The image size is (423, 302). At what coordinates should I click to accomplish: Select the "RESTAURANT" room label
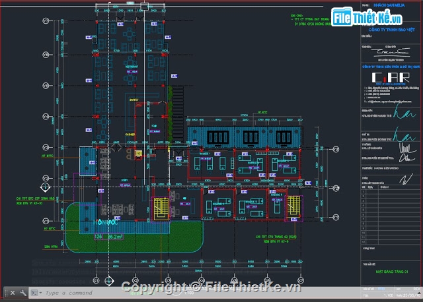coord(132,67)
